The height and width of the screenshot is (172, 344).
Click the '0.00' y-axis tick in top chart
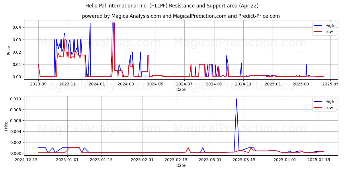pos(17,77)
